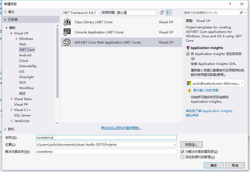Select the iOS template category
The width and height of the screenshot is (250, 172).
(22, 72)
